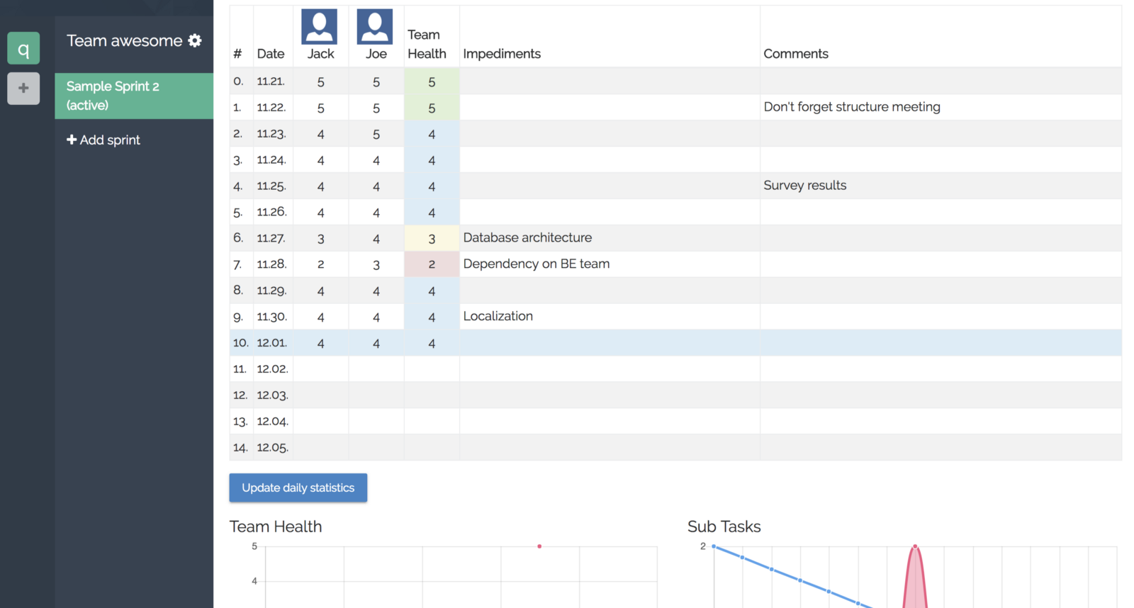Select the 11.21. date cell

(273, 81)
